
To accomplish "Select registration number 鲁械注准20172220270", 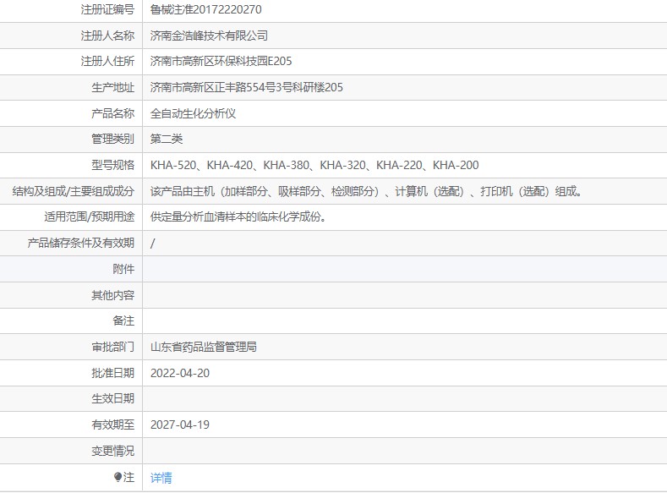I will click(206, 10).
